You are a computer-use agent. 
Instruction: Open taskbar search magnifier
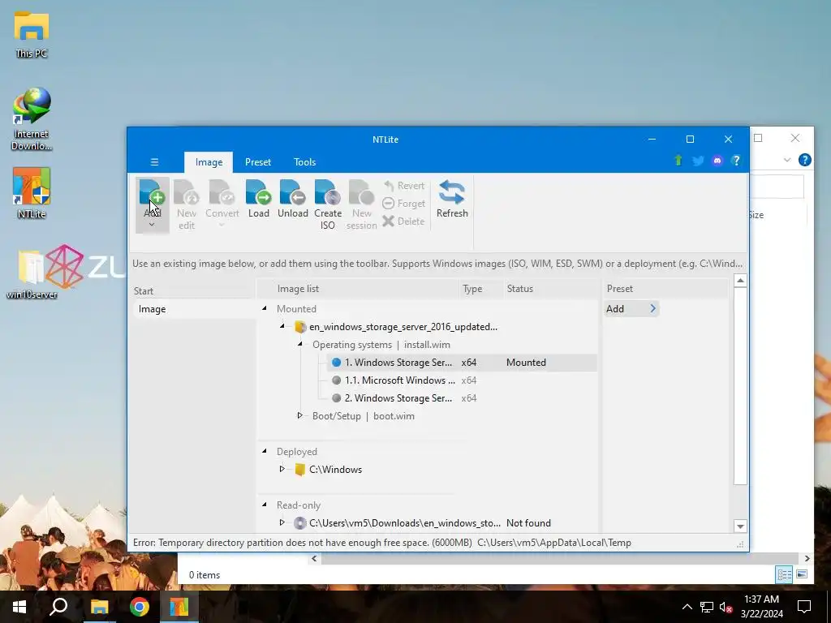coord(58,607)
